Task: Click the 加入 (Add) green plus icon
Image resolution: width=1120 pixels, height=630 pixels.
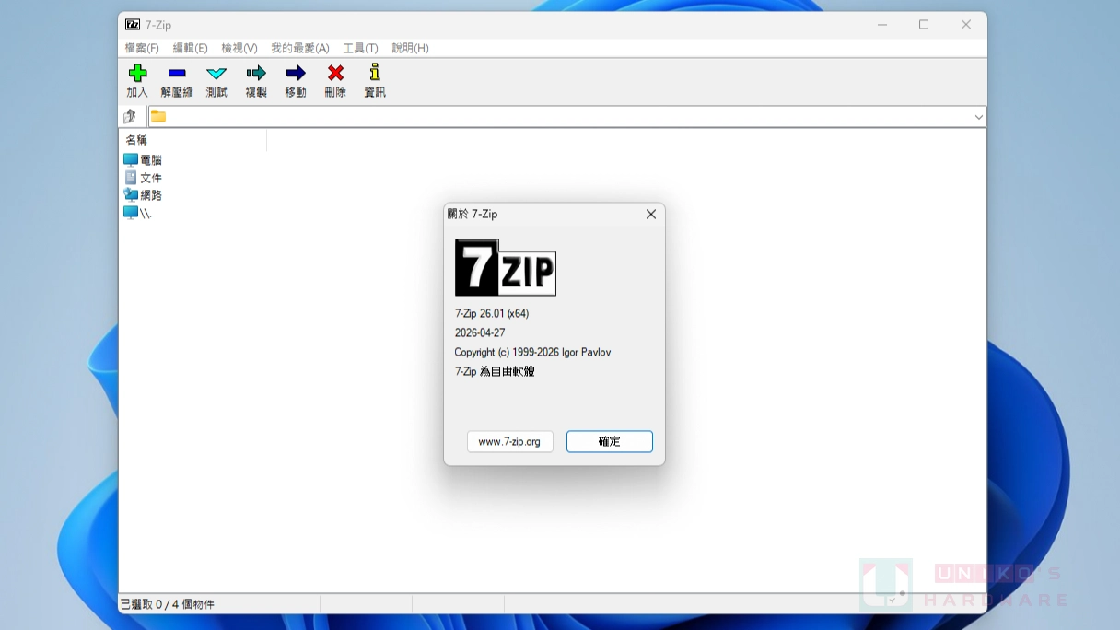Action: coord(137,73)
